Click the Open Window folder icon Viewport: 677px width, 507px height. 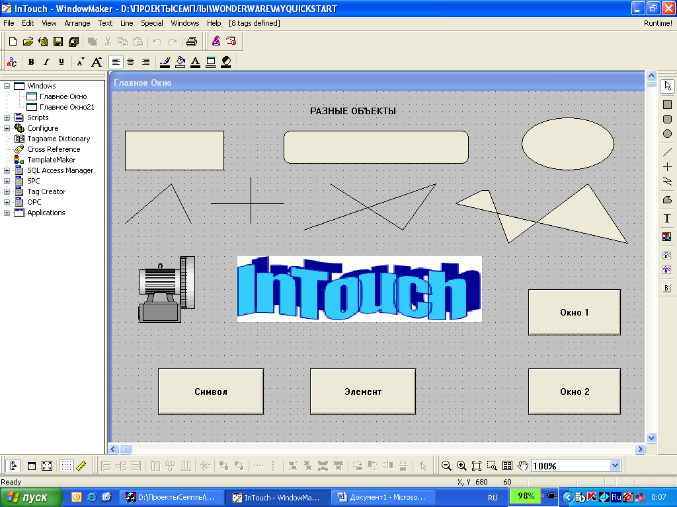[x=28, y=42]
